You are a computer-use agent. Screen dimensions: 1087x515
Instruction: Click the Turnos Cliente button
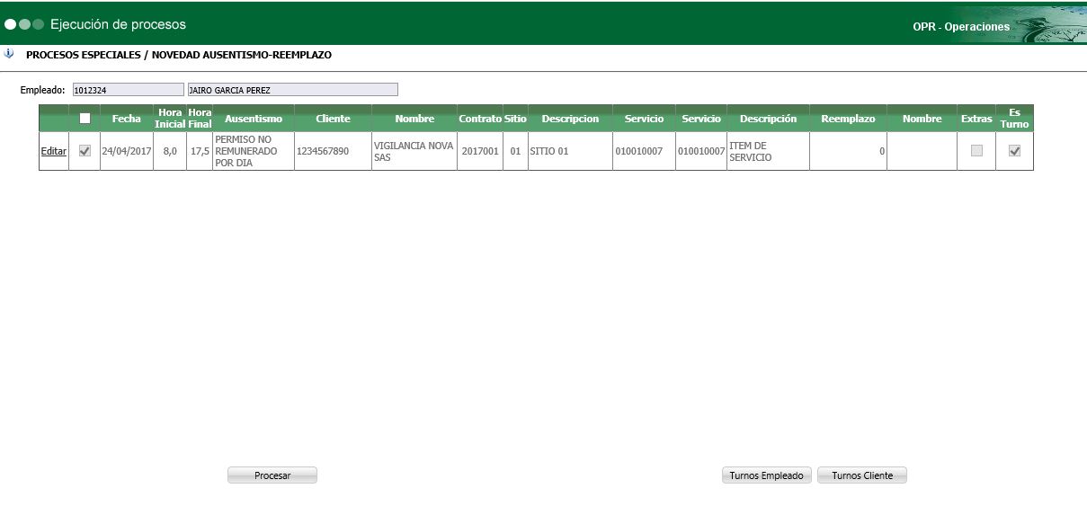coord(862,475)
